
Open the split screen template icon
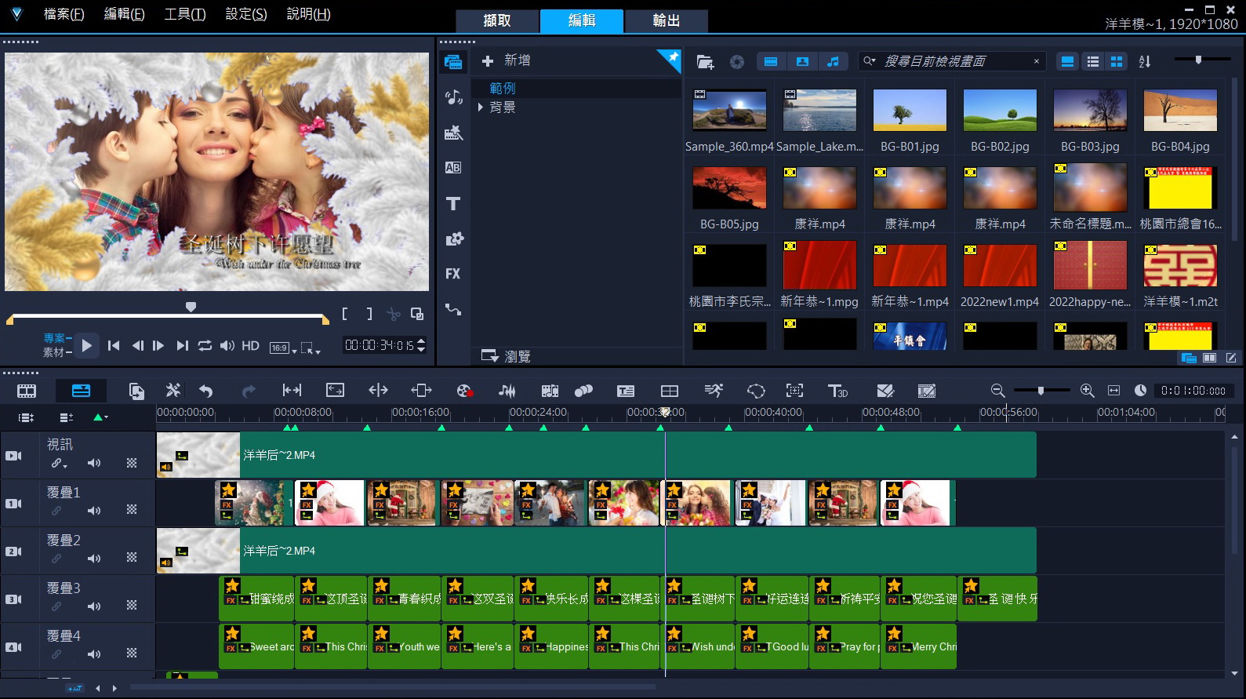tap(670, 391)
